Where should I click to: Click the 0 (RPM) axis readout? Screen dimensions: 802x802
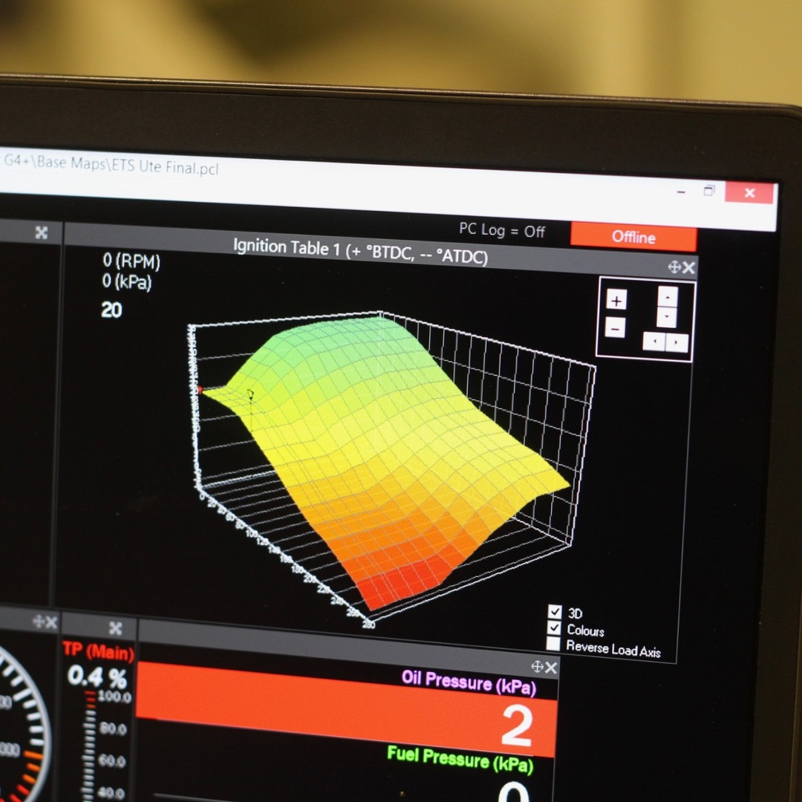tap(131, 261)
